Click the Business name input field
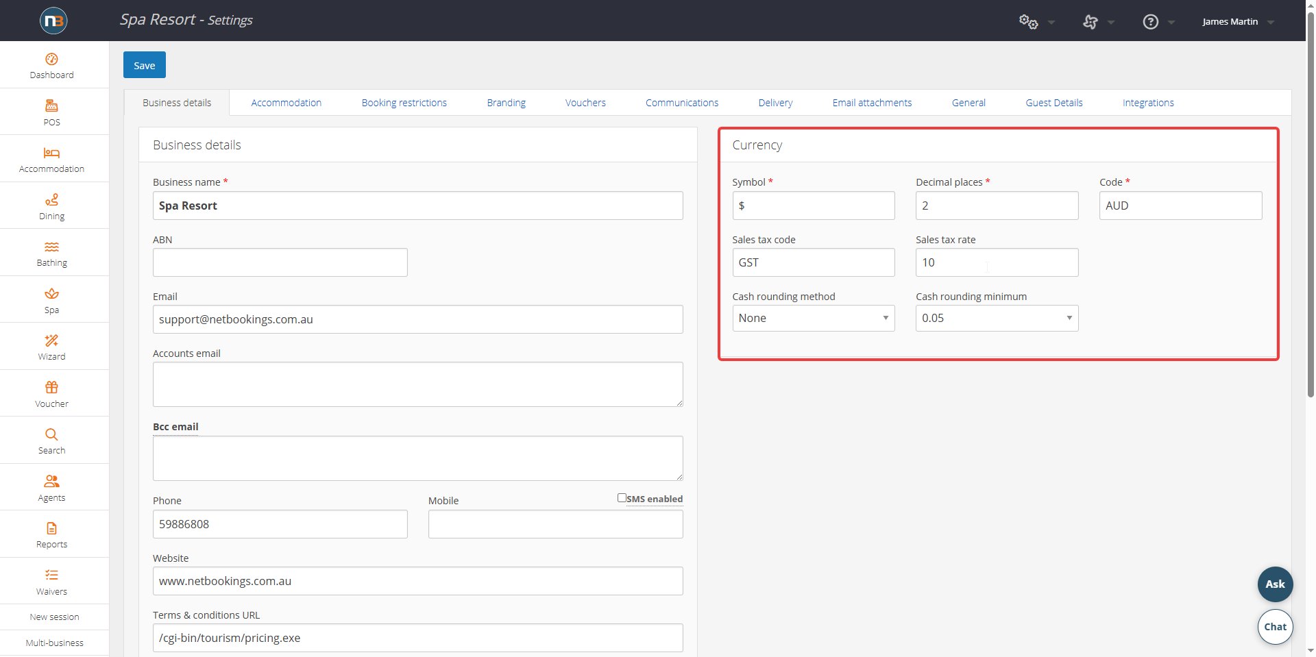 tap(418, 206)
